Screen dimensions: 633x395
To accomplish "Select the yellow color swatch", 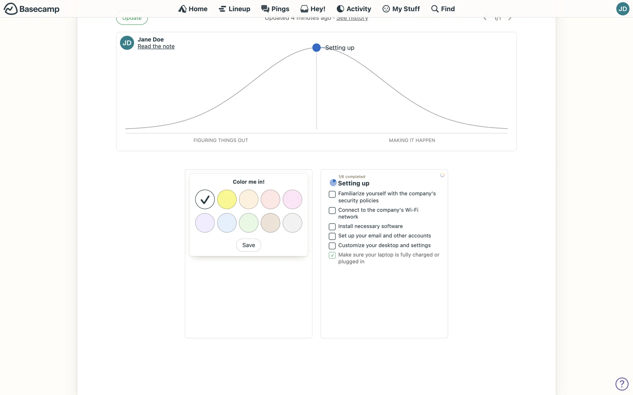I will [227, 199].
